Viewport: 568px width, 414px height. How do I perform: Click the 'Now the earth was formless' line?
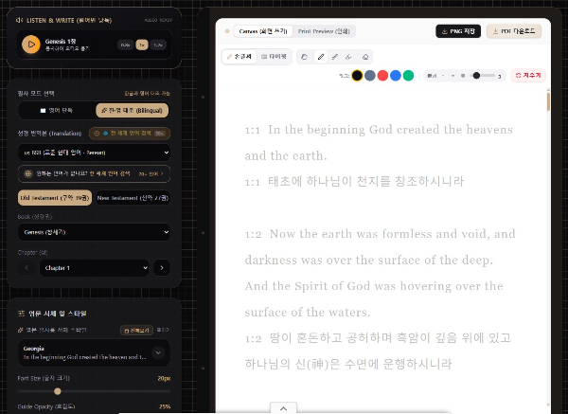point(380,234)
